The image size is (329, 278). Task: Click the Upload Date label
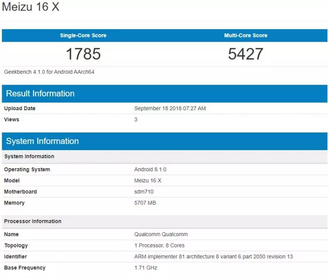[20, 109]
